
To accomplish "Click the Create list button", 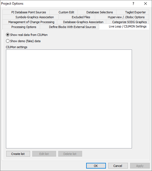I will pos(18,154).
